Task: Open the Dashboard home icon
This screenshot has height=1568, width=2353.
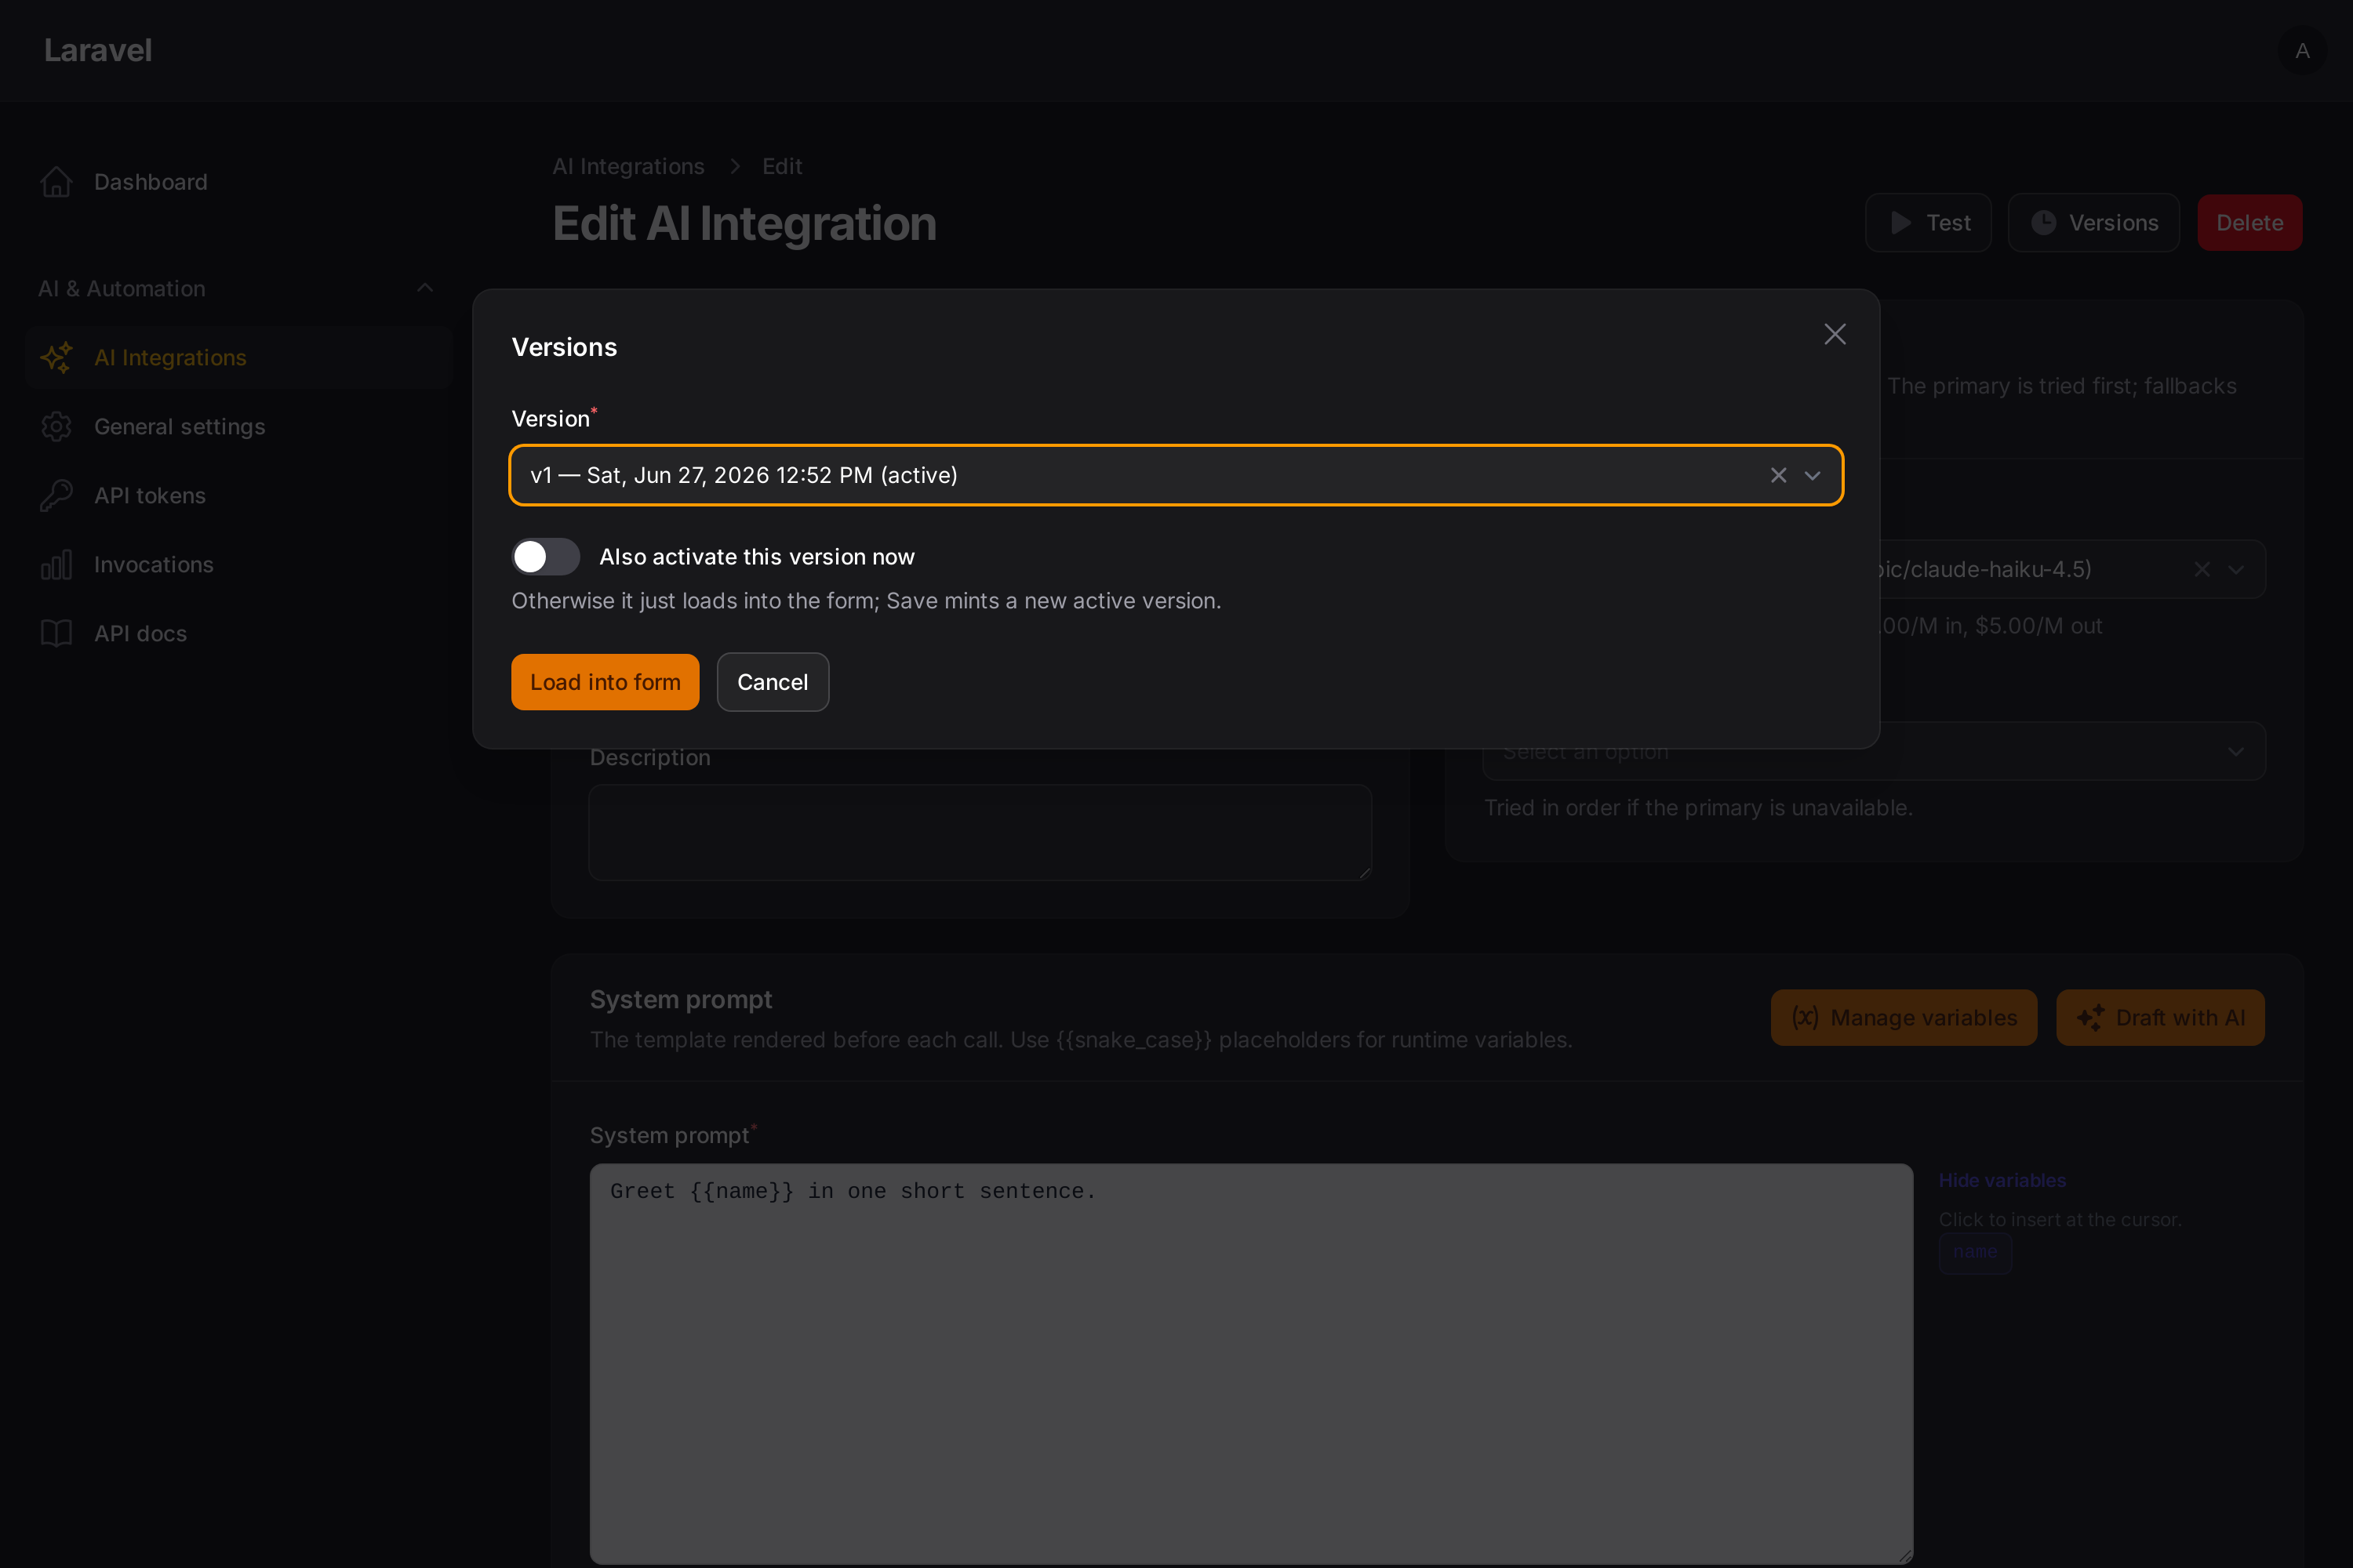Action: (56, 182)
